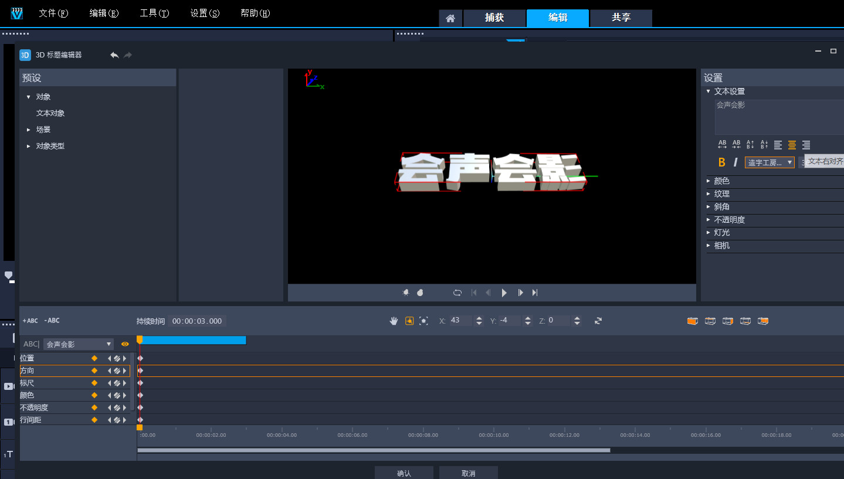844x479 pixels.
Task: Select the resize scale tool
Action: [x=423, y=321]
